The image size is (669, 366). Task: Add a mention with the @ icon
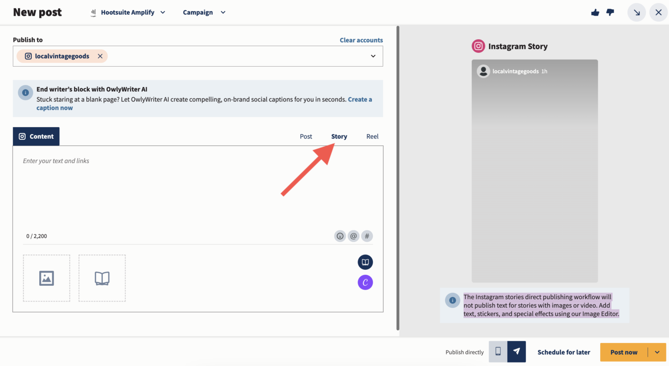353,236
